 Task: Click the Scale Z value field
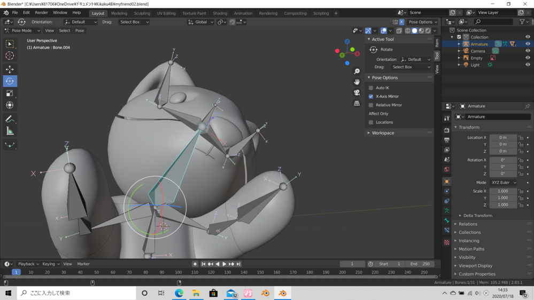[503, 205]
